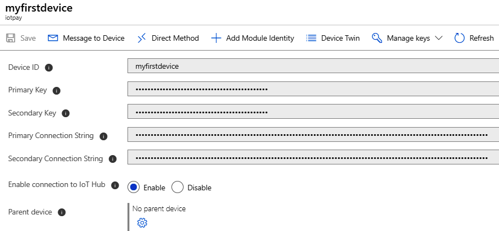Click the Primary Key info icon
The image size is (499, 231).
(x=56, y=90)
